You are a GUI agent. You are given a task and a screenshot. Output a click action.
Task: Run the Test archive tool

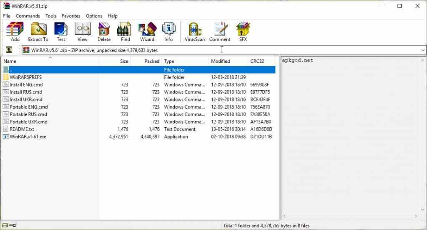tap(61, 32)
